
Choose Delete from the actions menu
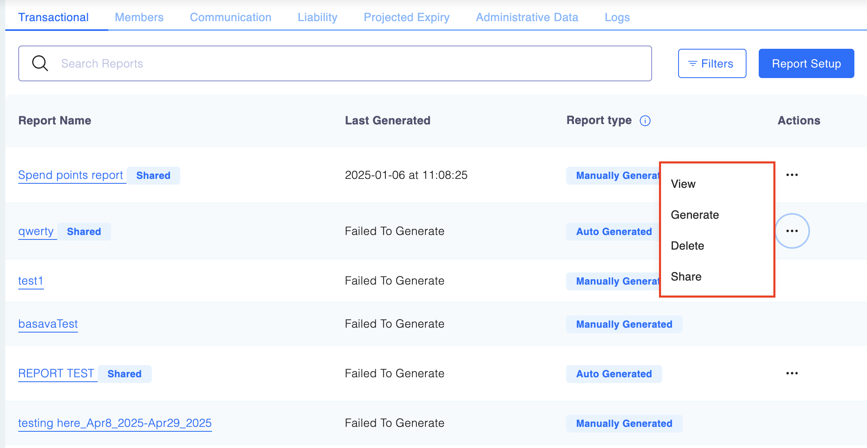[x=687, y=246]
